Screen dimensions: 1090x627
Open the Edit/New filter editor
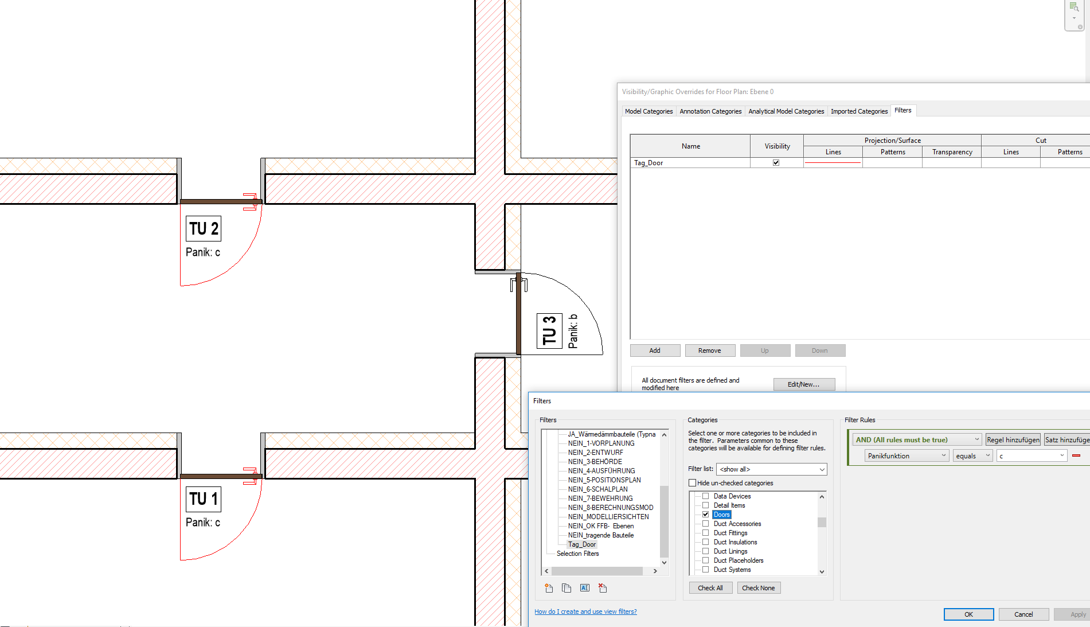(x=804, y=384)
